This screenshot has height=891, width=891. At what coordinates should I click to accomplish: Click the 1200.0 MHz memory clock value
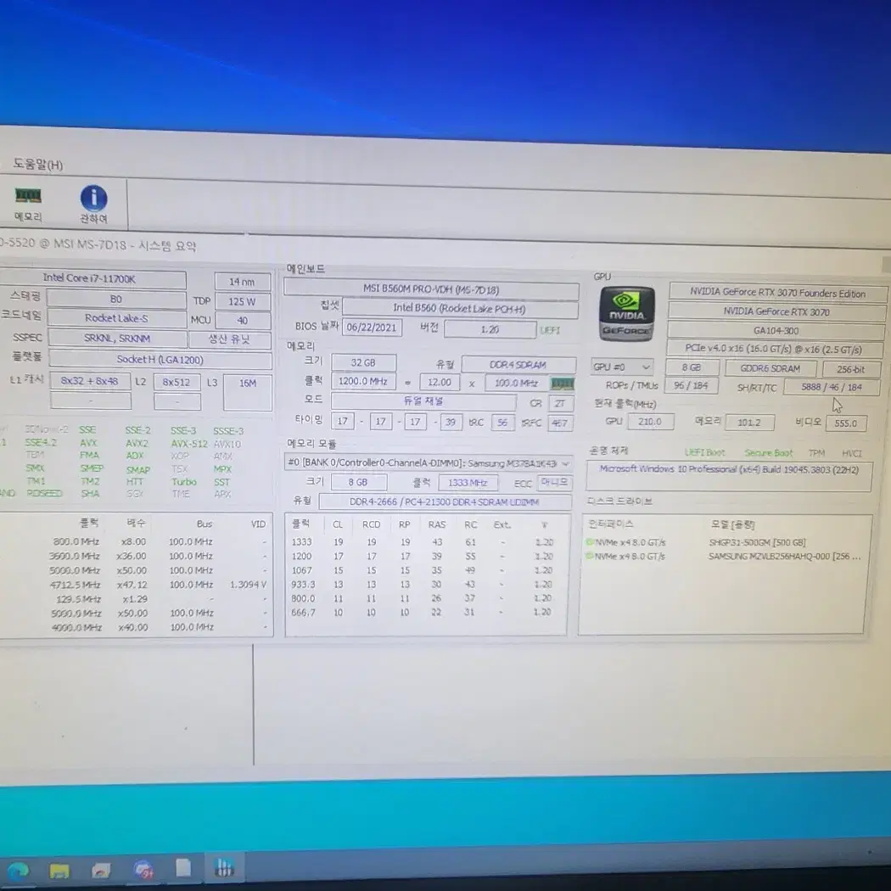click(x=363, y=381)
